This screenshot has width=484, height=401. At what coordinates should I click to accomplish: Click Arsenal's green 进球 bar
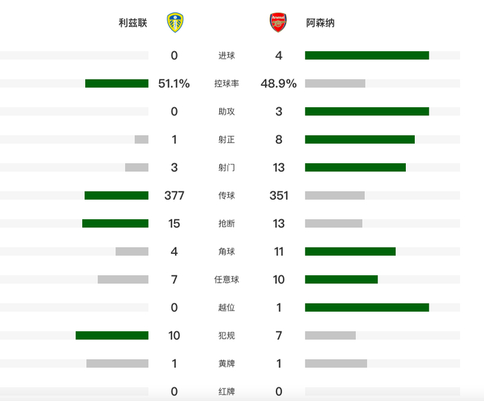tap(366, 55)
